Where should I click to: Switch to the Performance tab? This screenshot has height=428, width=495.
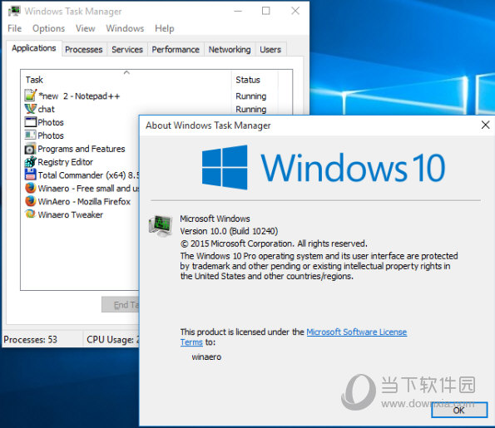click(176, 50)
